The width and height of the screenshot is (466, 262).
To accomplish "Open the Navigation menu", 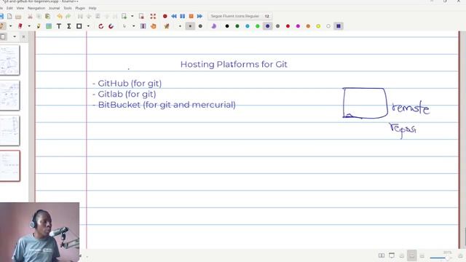I will tap(36, 8).
